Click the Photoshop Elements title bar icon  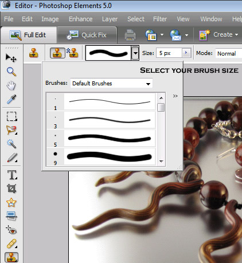click(x=6, y=5)
